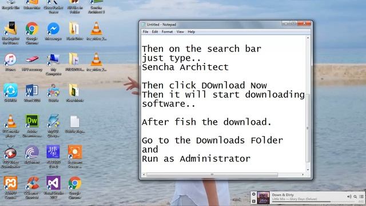This screenshot has height=206, width=366.
Task: Launch VLC media player shortcut
Action: [10, 126]
